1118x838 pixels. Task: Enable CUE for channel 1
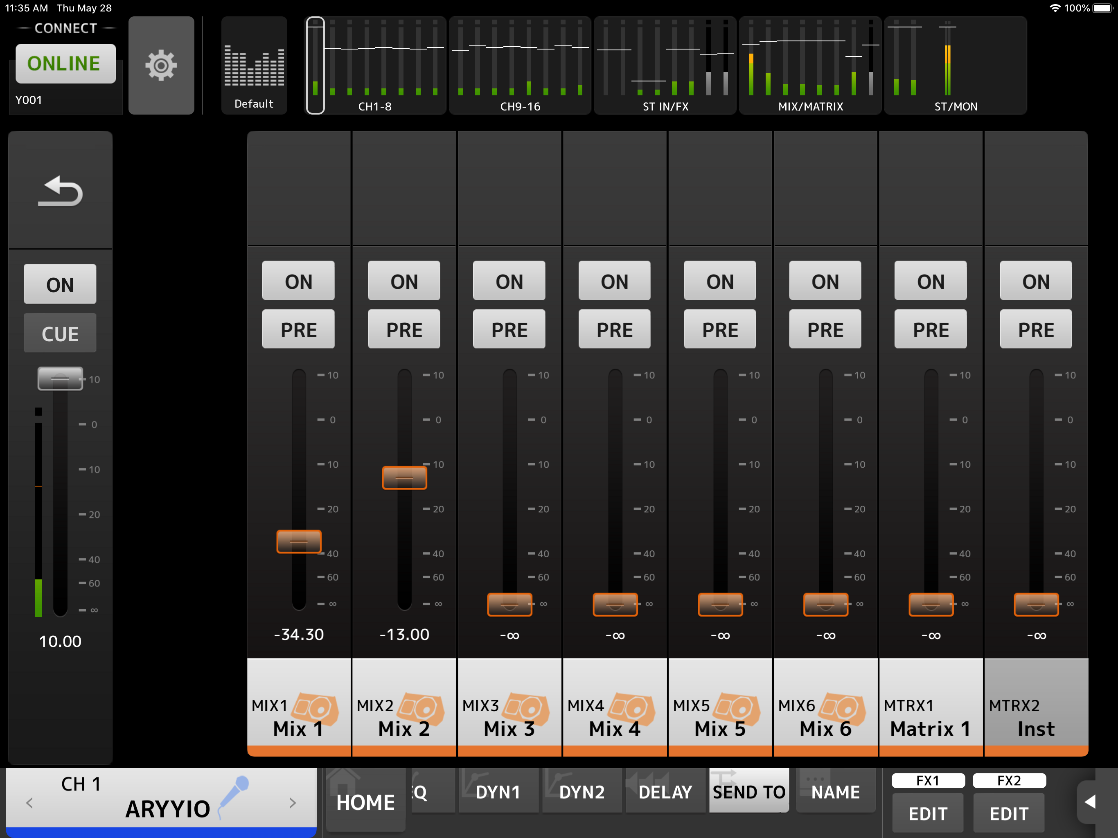[60, 333]
